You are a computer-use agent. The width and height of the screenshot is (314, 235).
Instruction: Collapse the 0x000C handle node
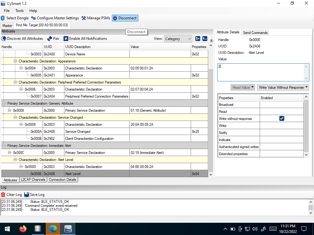tap(9, 152)
